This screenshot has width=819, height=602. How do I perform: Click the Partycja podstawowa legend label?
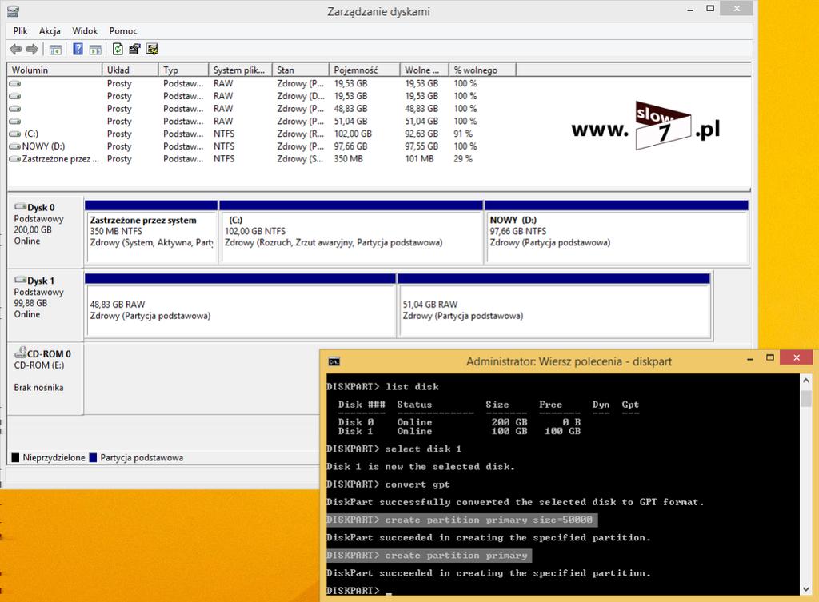(x=142, y=458)
